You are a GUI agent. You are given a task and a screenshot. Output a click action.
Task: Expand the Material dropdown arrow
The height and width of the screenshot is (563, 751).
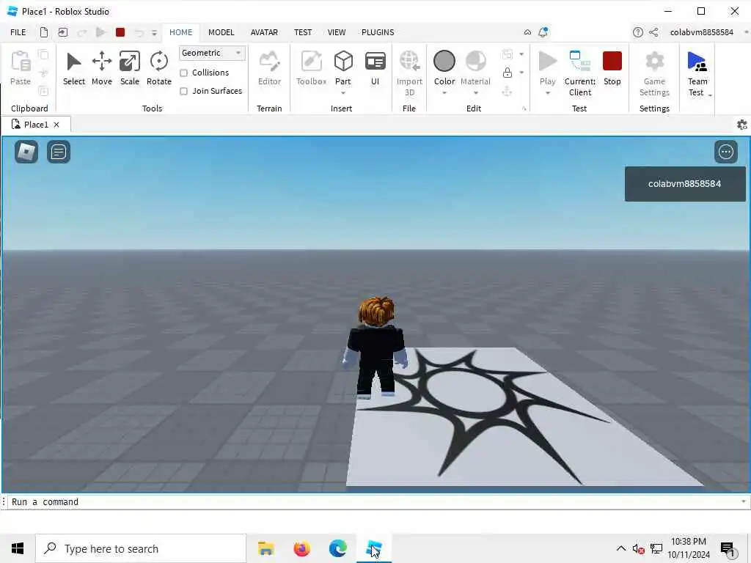click(x=475, y=93)
